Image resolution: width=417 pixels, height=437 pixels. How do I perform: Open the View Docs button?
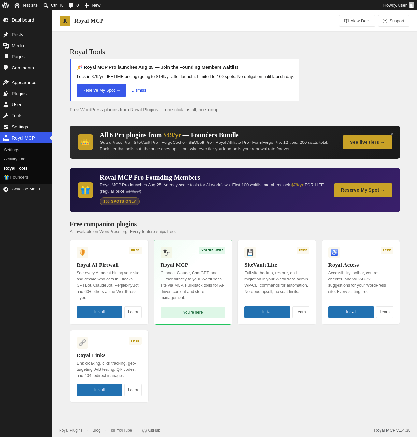pos(357,21)
